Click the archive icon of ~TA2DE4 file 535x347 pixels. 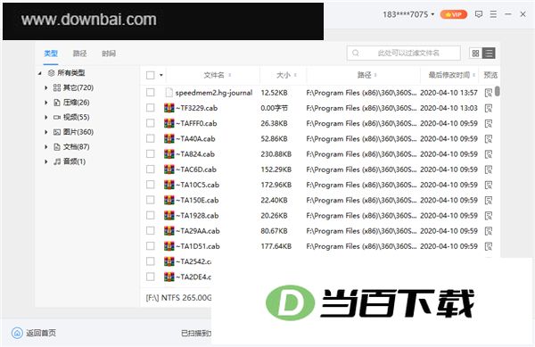[x=169, y=277]
